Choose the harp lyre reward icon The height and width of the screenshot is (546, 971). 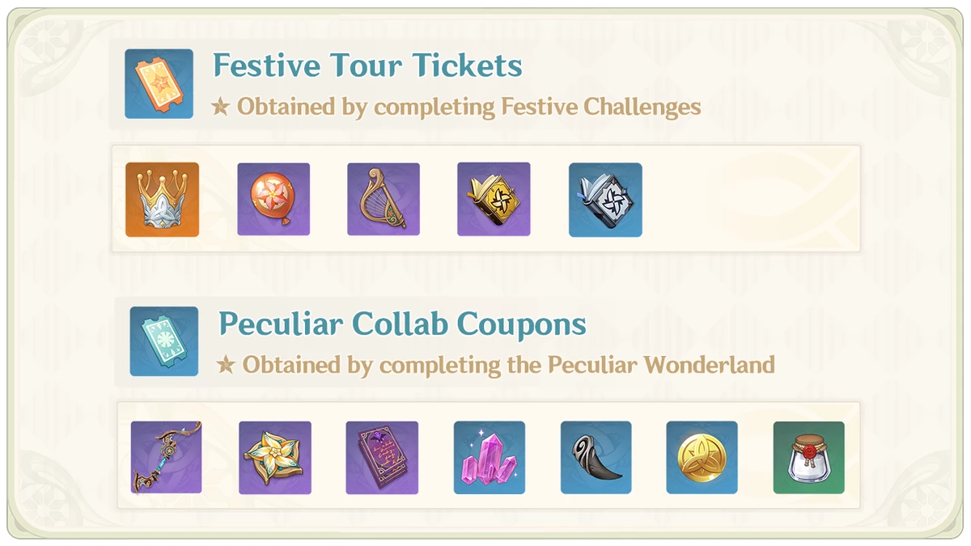384,199
